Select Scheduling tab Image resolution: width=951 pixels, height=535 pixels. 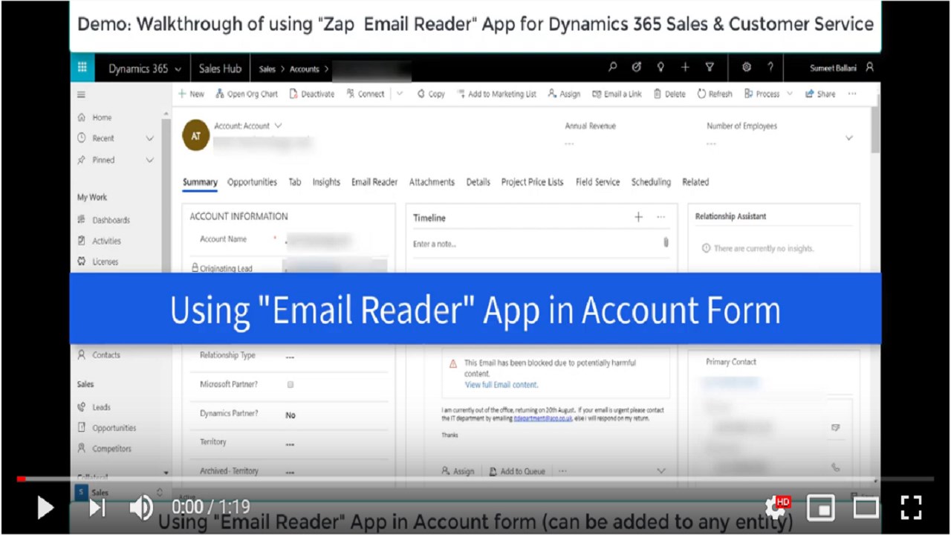click(651, 182)
